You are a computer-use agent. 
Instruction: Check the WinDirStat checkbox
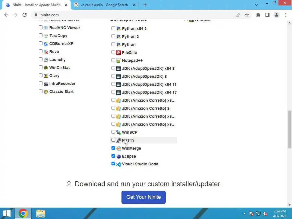point(40,67)
